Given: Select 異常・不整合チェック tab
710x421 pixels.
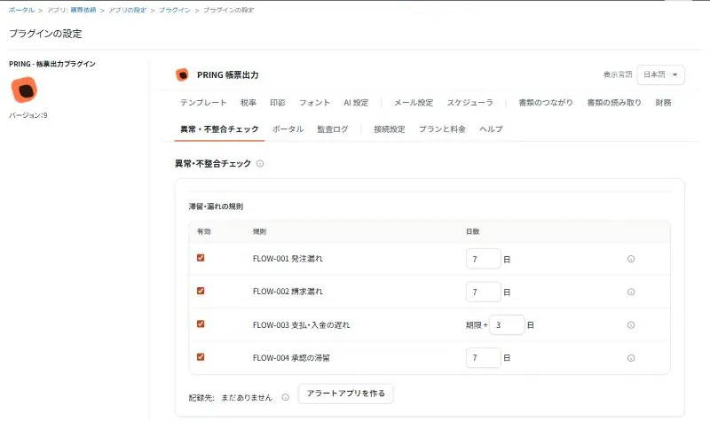Looking at the screenshot, I should [x=219, y=129].
